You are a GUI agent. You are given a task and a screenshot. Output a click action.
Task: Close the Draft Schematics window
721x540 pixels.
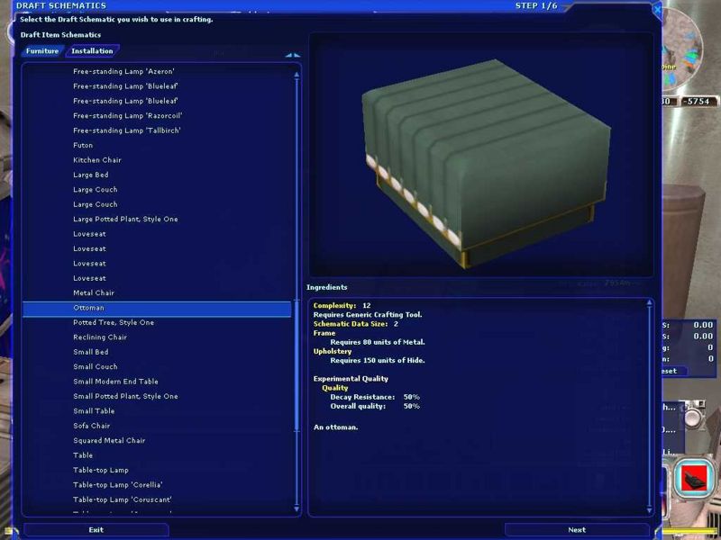656,9
